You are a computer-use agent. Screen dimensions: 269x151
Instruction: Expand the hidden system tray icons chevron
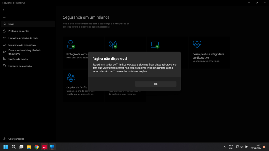coord(225,147)
